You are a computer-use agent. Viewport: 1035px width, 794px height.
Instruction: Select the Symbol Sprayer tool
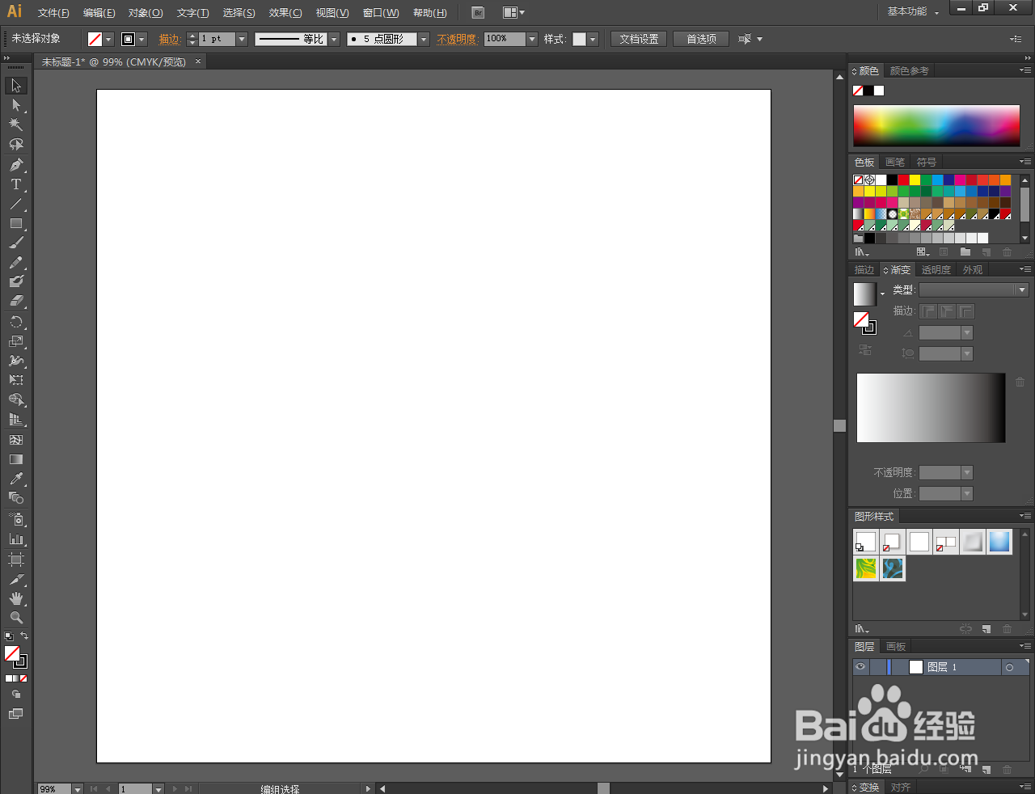coord(16,519)
